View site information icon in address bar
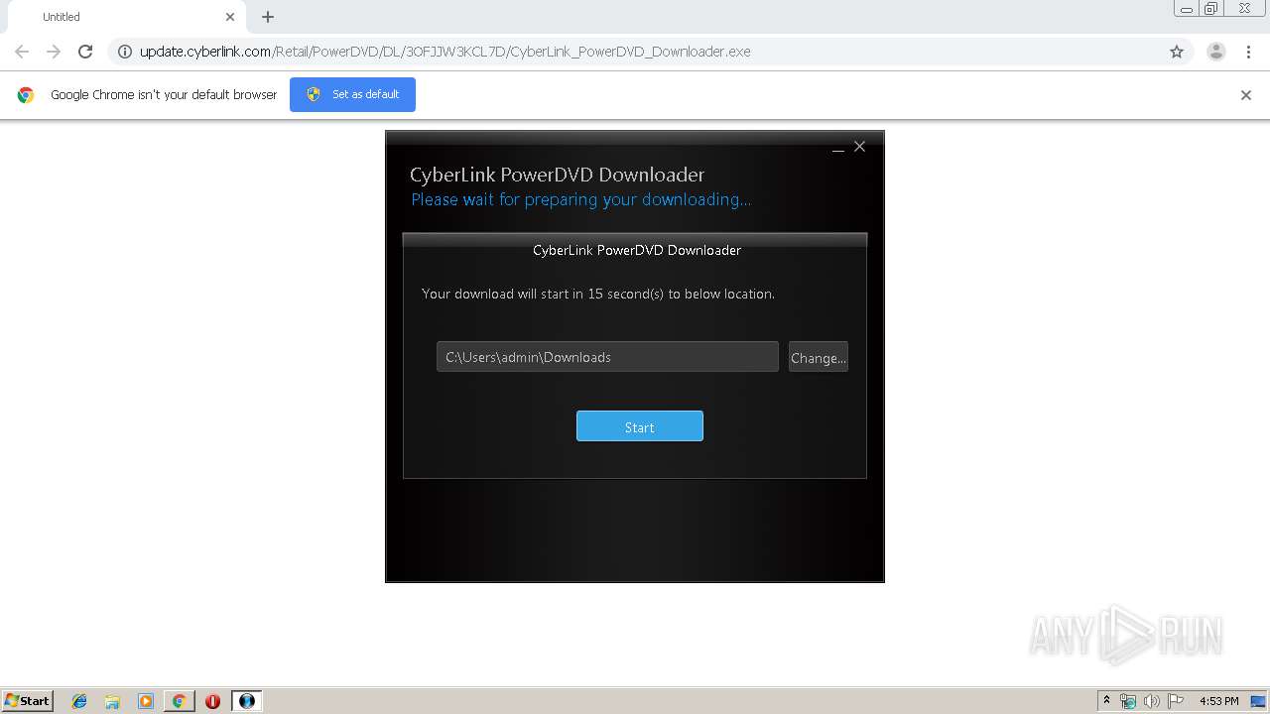This screenshot has height=714, width=1270. tap(125, 52)
